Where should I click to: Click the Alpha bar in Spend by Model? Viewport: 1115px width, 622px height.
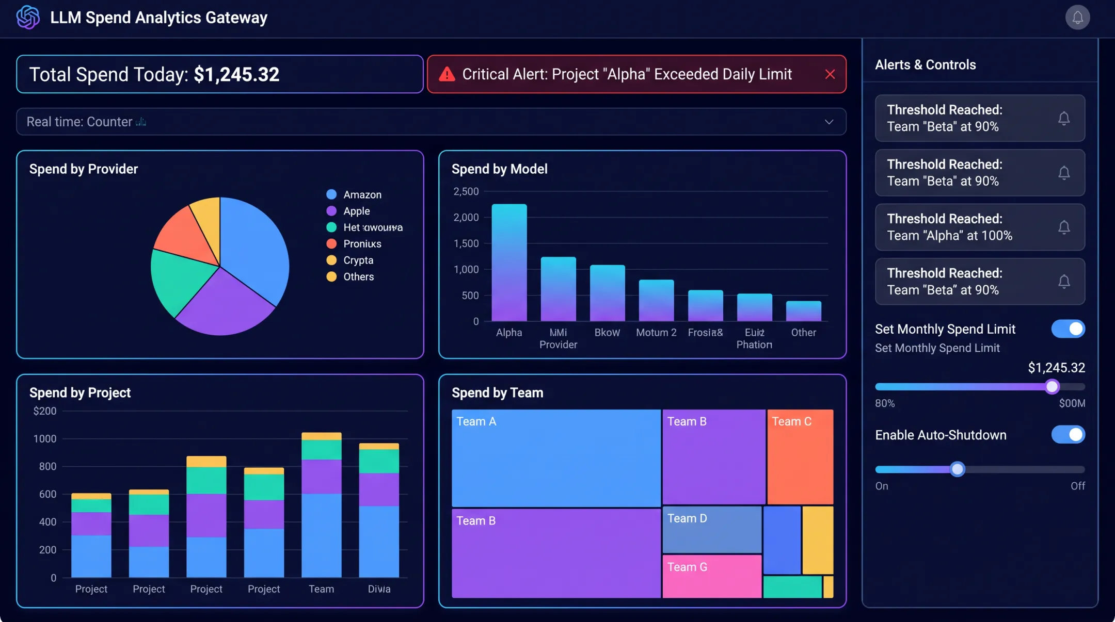coord(509,263)
